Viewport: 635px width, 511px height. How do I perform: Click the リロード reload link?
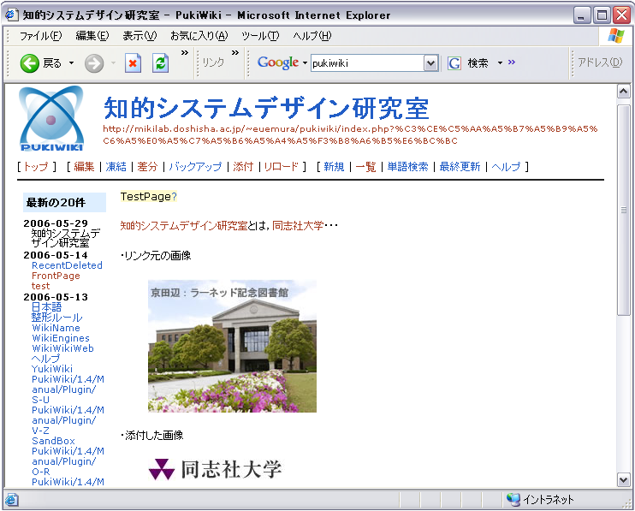tap(281, 166)
